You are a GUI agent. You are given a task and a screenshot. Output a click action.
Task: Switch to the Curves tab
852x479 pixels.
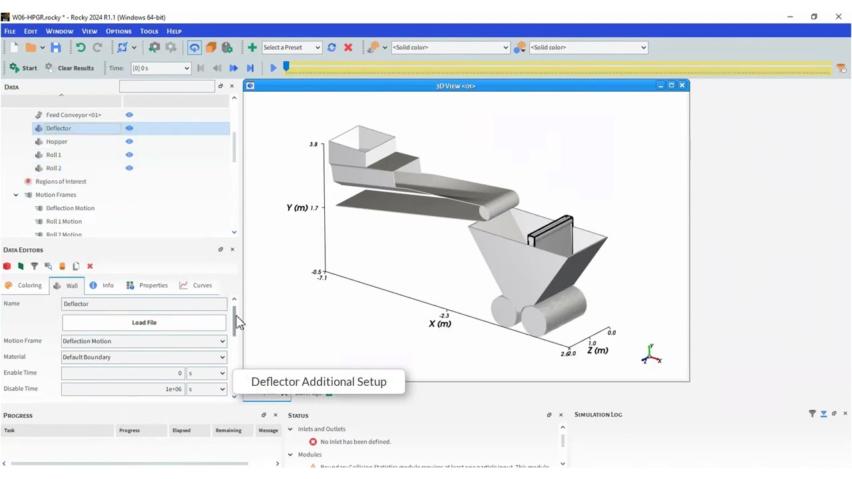[196, 285]
